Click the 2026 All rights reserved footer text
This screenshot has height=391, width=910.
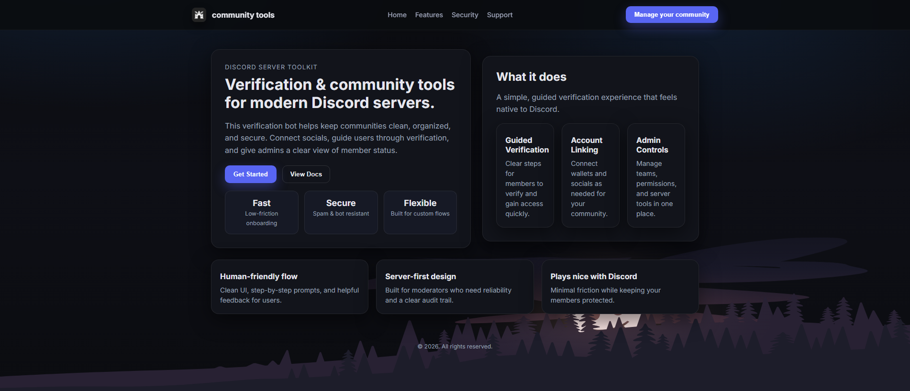pos(455,347)
